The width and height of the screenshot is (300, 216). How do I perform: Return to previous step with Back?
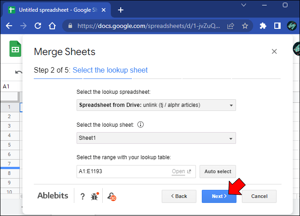(179, 196)
